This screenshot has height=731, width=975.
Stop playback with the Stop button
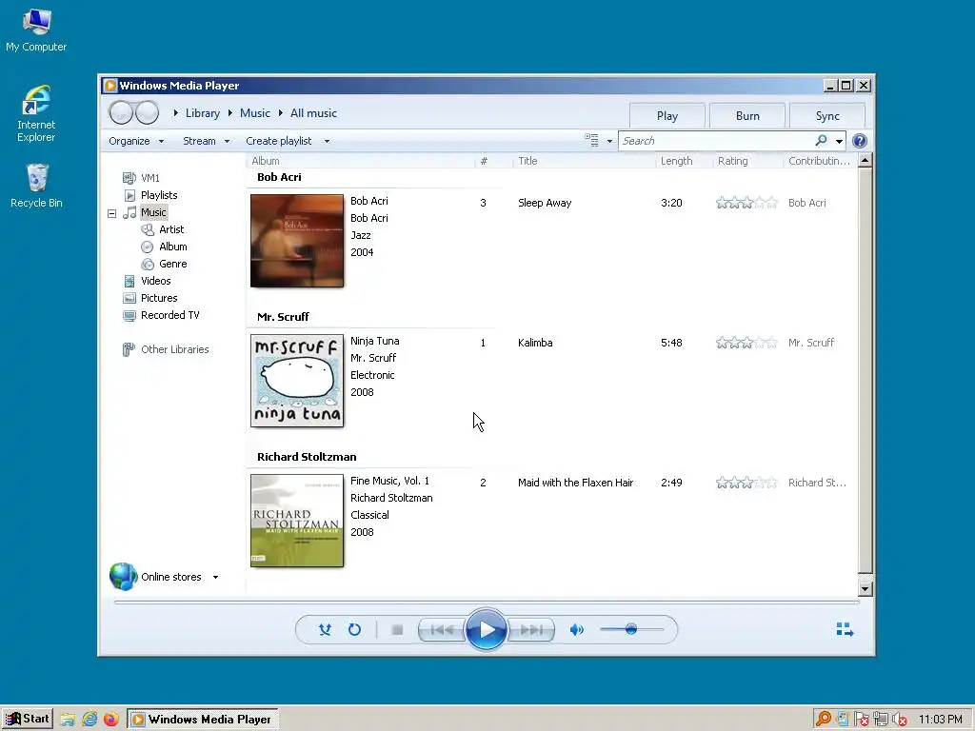pos(397,630)
